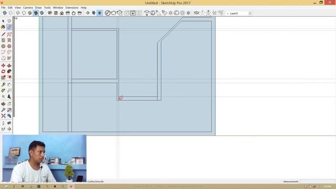Open the Tools menu

tap(47, 7)
